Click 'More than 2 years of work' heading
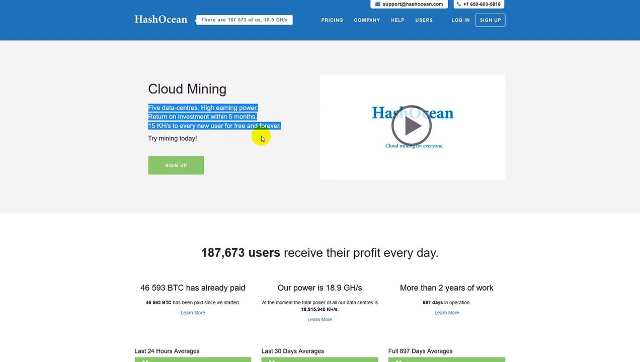 447,288
